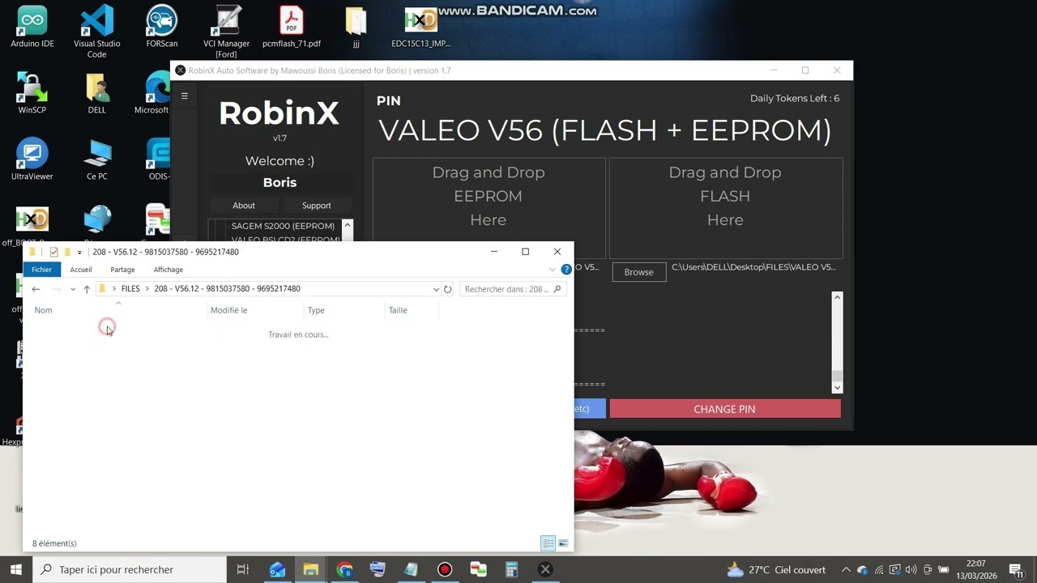Open Bandicam recorder from the taskbar
1037x583 pixels.
pyautogui.click(x=444, y=569)
